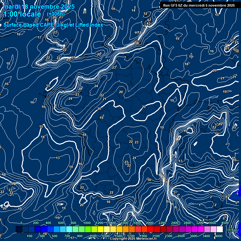Click the 'Surface-Based CAPE (J/kg) et Lifted Index' subtitle
The image size is (241, 241).
53,25
